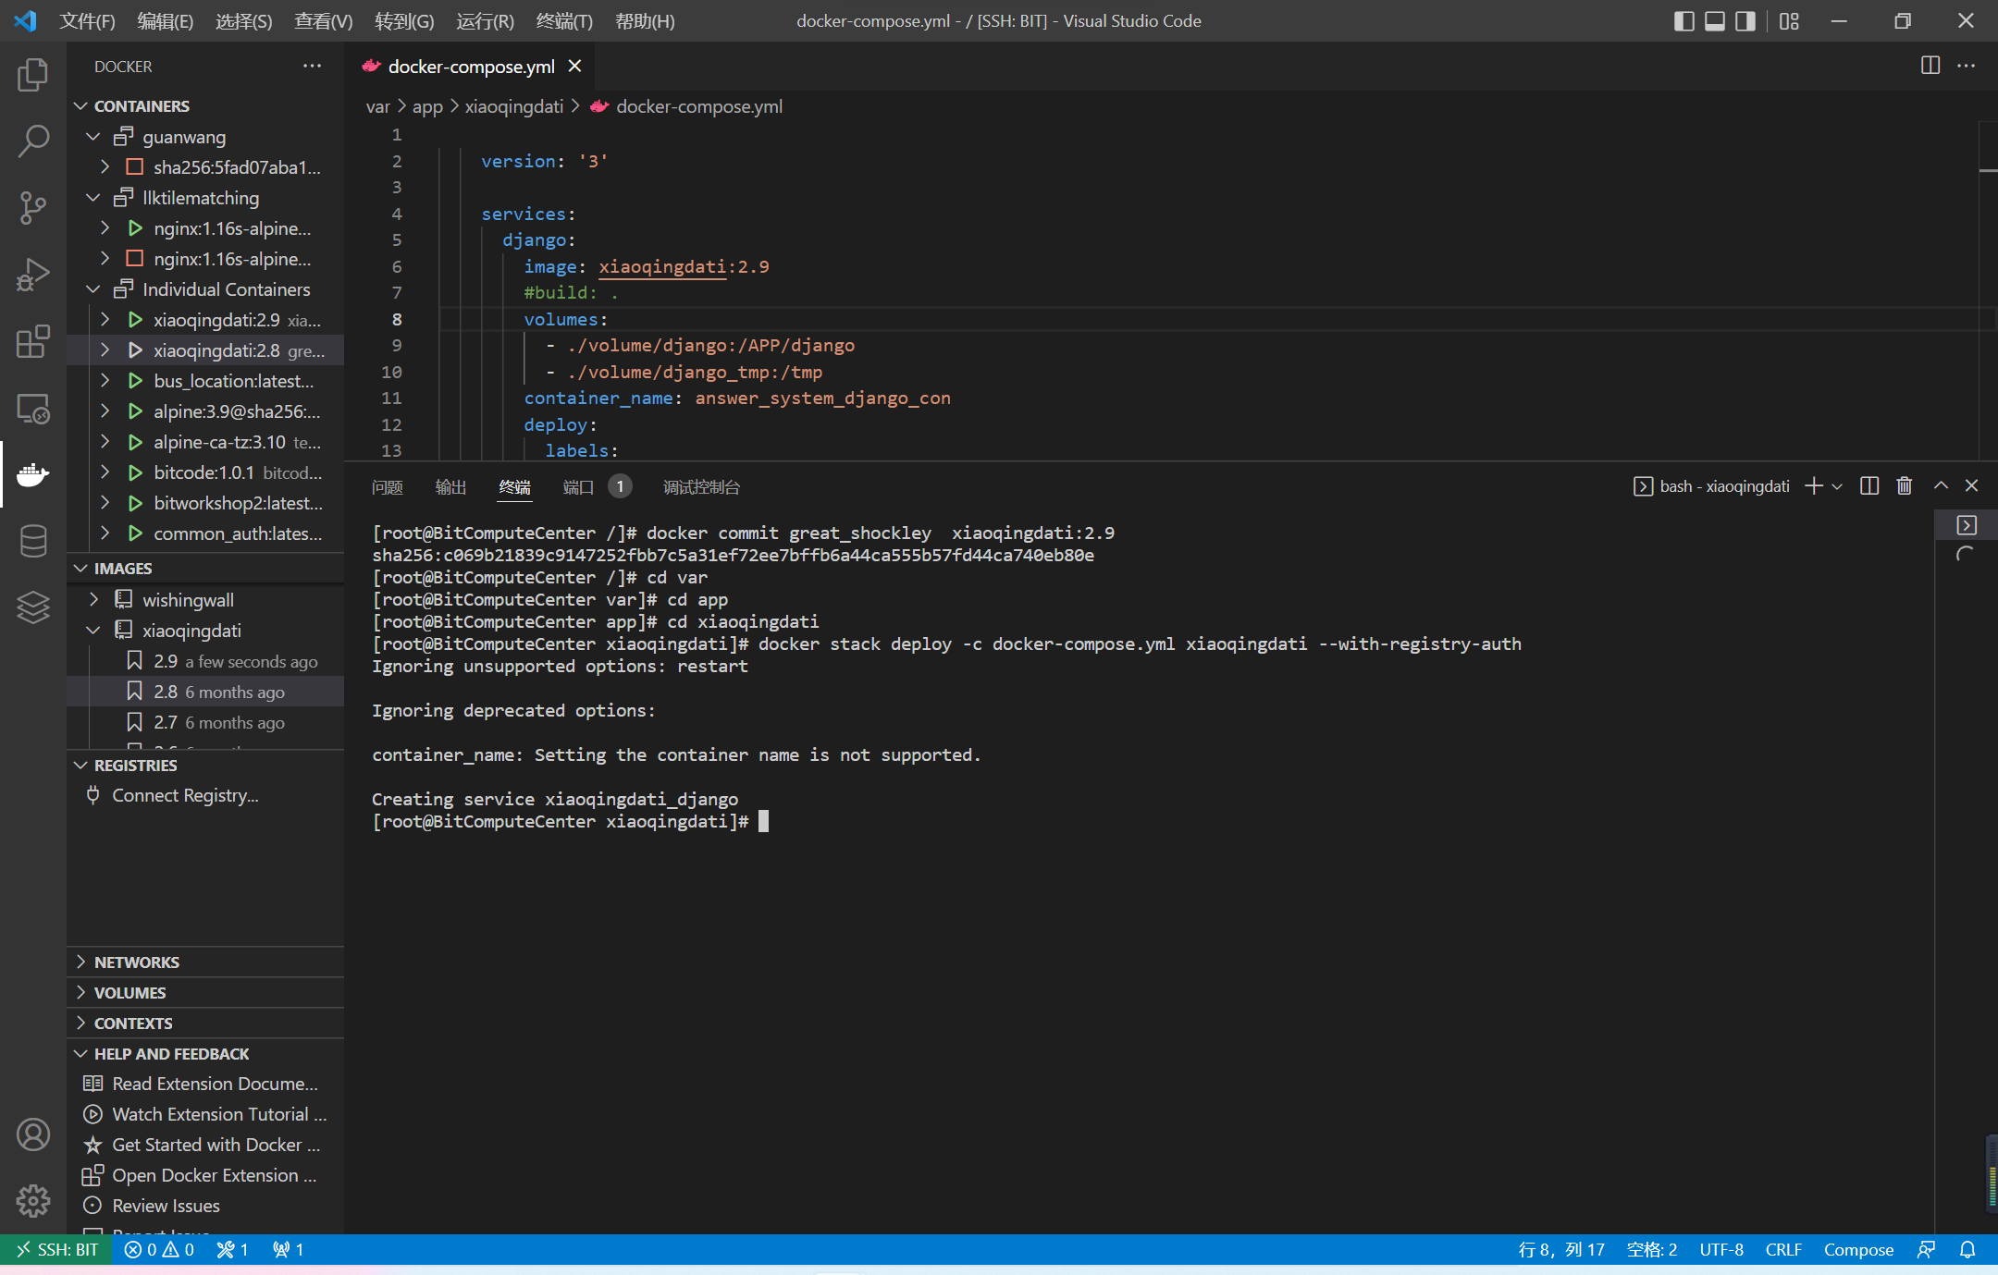
Task: Switch to 问题 panel tab
Action: (x=387, y=487)
